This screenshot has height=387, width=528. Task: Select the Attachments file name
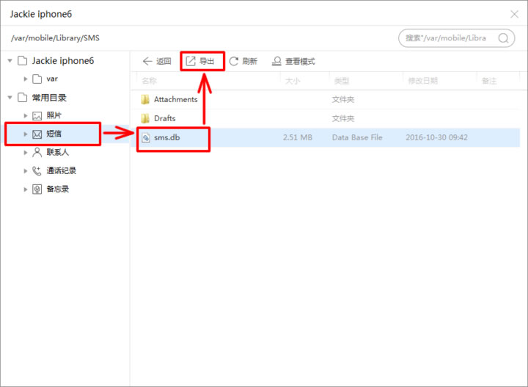[x=176, y=99]
